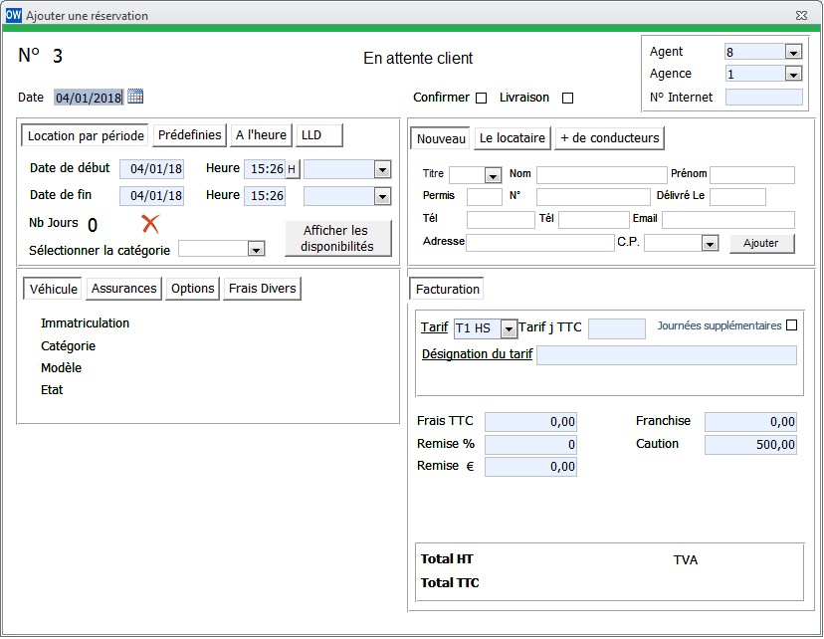Click the 'Total TTC' label
824x639 pixels.
(450, 583)
